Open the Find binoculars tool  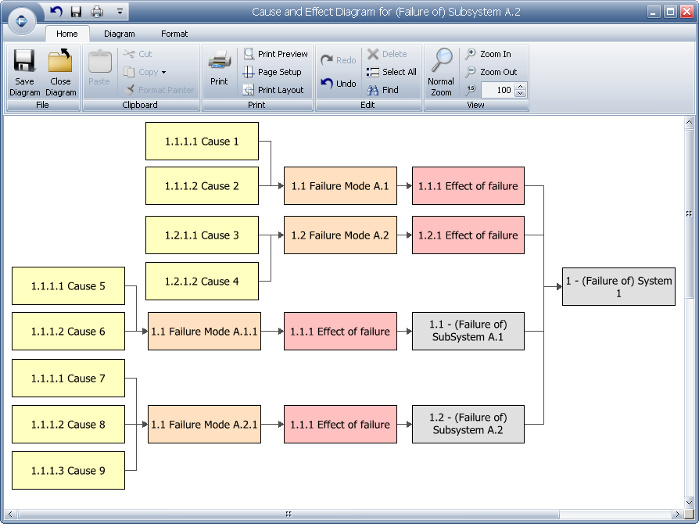coord(374,90)
